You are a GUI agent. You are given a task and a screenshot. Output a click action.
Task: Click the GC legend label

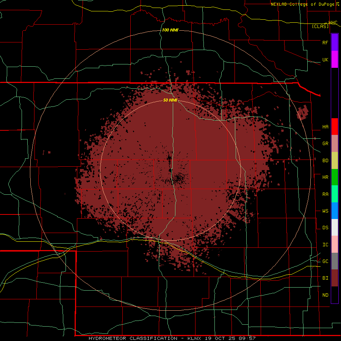pyautogui.click(x=325, y=261)
